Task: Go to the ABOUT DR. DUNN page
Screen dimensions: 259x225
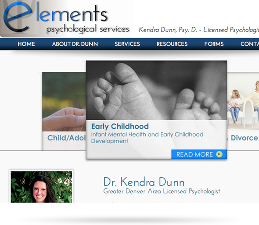Action: click(x=75, y=44)
